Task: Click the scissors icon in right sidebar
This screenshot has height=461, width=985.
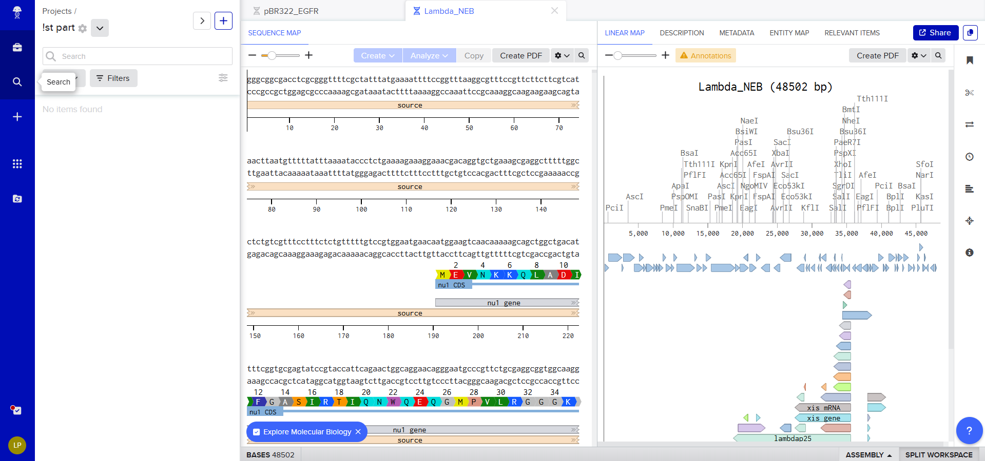Action: pyautogui.click(x=969, y=93)
